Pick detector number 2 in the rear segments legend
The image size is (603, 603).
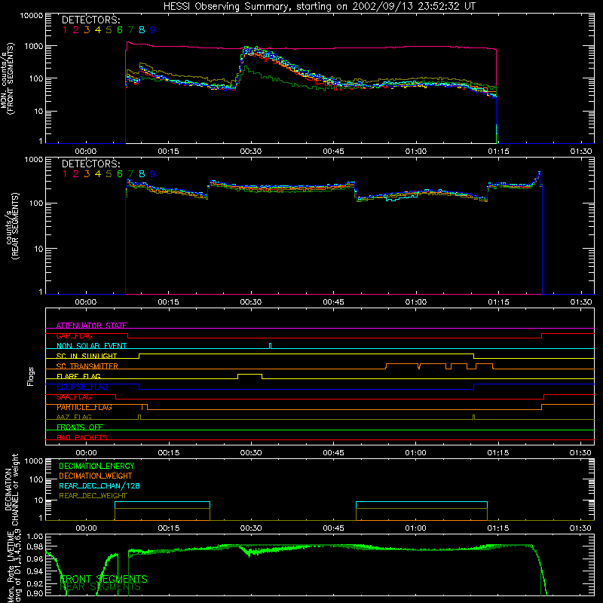click(x=76, y=174)
